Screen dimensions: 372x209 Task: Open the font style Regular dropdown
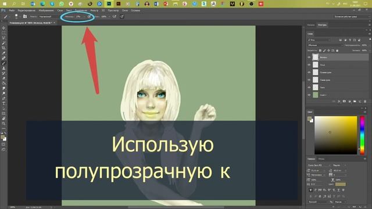point(339,165)
